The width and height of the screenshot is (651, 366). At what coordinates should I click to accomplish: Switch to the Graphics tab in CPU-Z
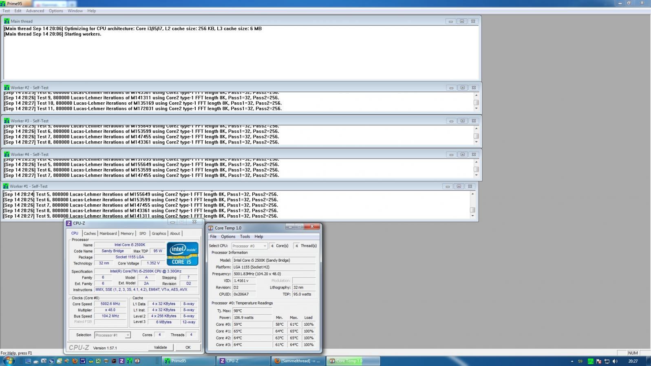coord(159,234)
